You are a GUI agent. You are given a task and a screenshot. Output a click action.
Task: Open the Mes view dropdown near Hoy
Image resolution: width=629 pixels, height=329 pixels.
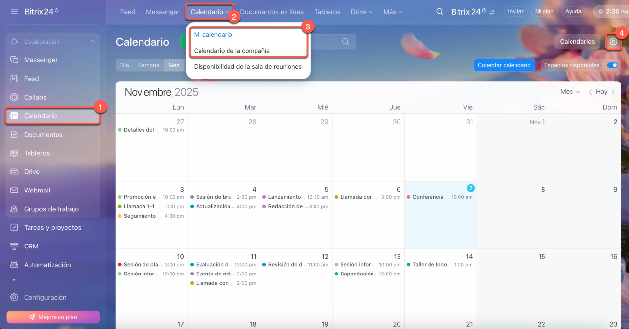click(570, 92)
